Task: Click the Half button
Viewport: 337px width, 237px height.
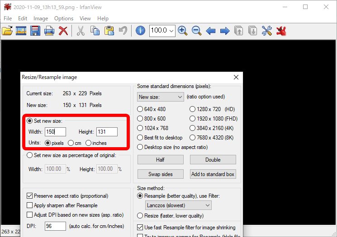Action: (160, 160)
